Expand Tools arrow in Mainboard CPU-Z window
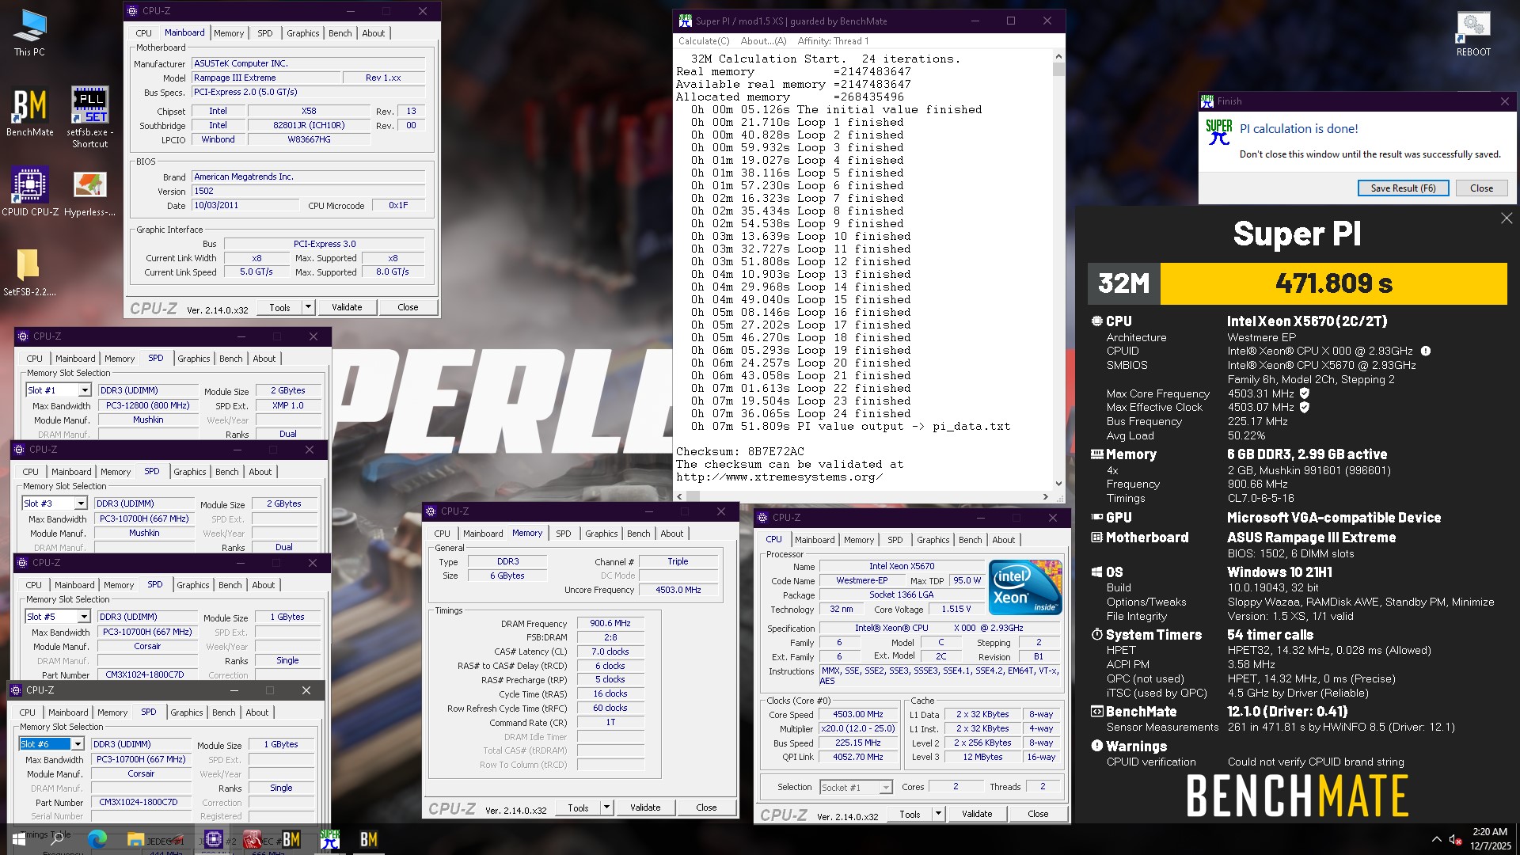 click(x=309, y=307)
